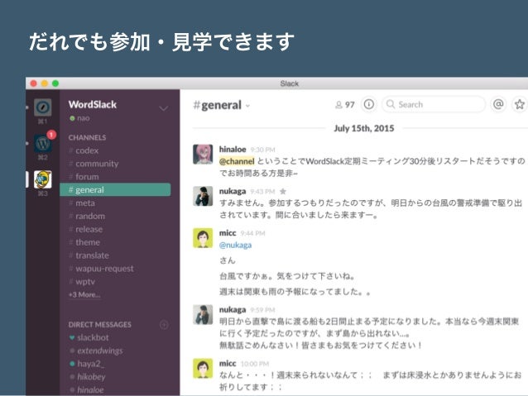
Task: Show mentions with the @ icon
Action: 498,104
